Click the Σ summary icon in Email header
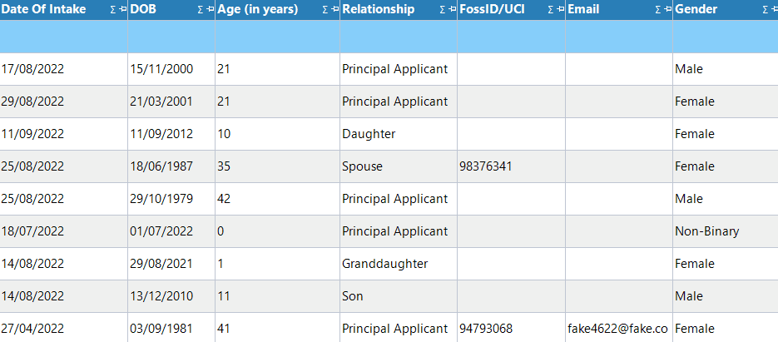The image size is (778, 342). point(657,10)
